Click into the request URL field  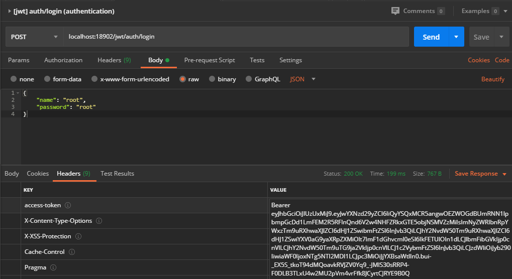[x=236, y=37]
